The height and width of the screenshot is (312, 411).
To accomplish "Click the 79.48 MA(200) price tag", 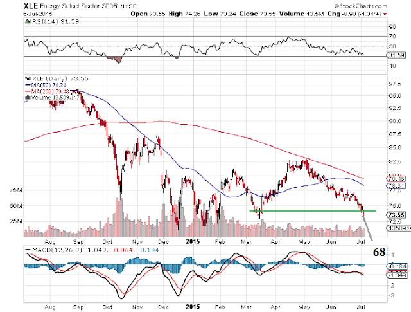I will [x=397, y=179].
